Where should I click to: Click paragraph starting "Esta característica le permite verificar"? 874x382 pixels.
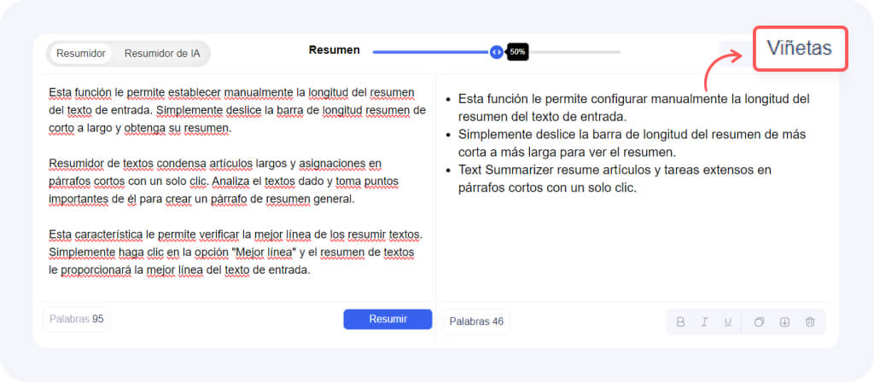coord(236,252)
